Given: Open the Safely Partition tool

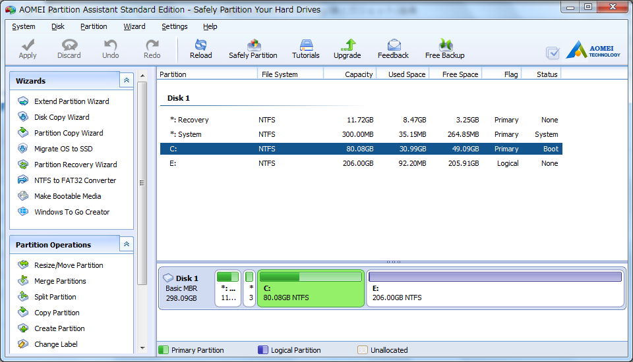Looking at the screenshot, I should (253, 49).
